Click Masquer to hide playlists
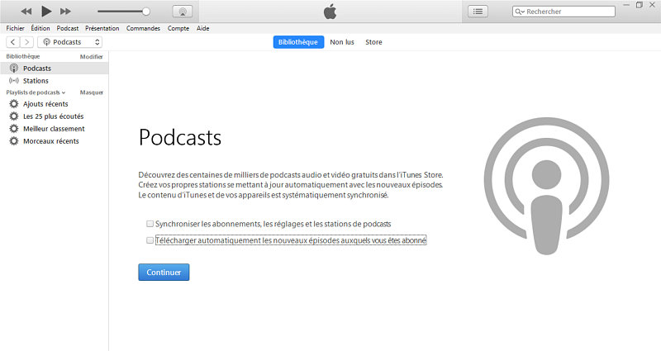The height and width of the screenshot is (351, 661). (x=92, y=92)
